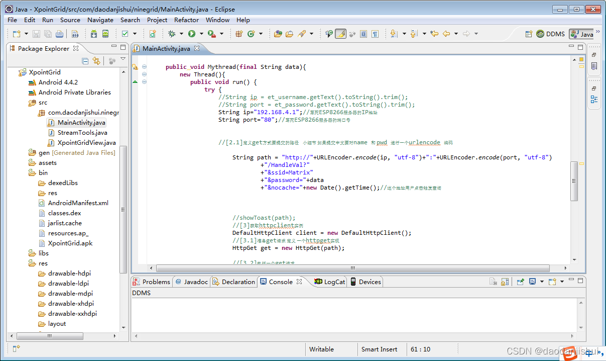Toggle Block Selection Mode button
Image resolution: width=606 pixels, height=361 pixels.
[363, 34]
